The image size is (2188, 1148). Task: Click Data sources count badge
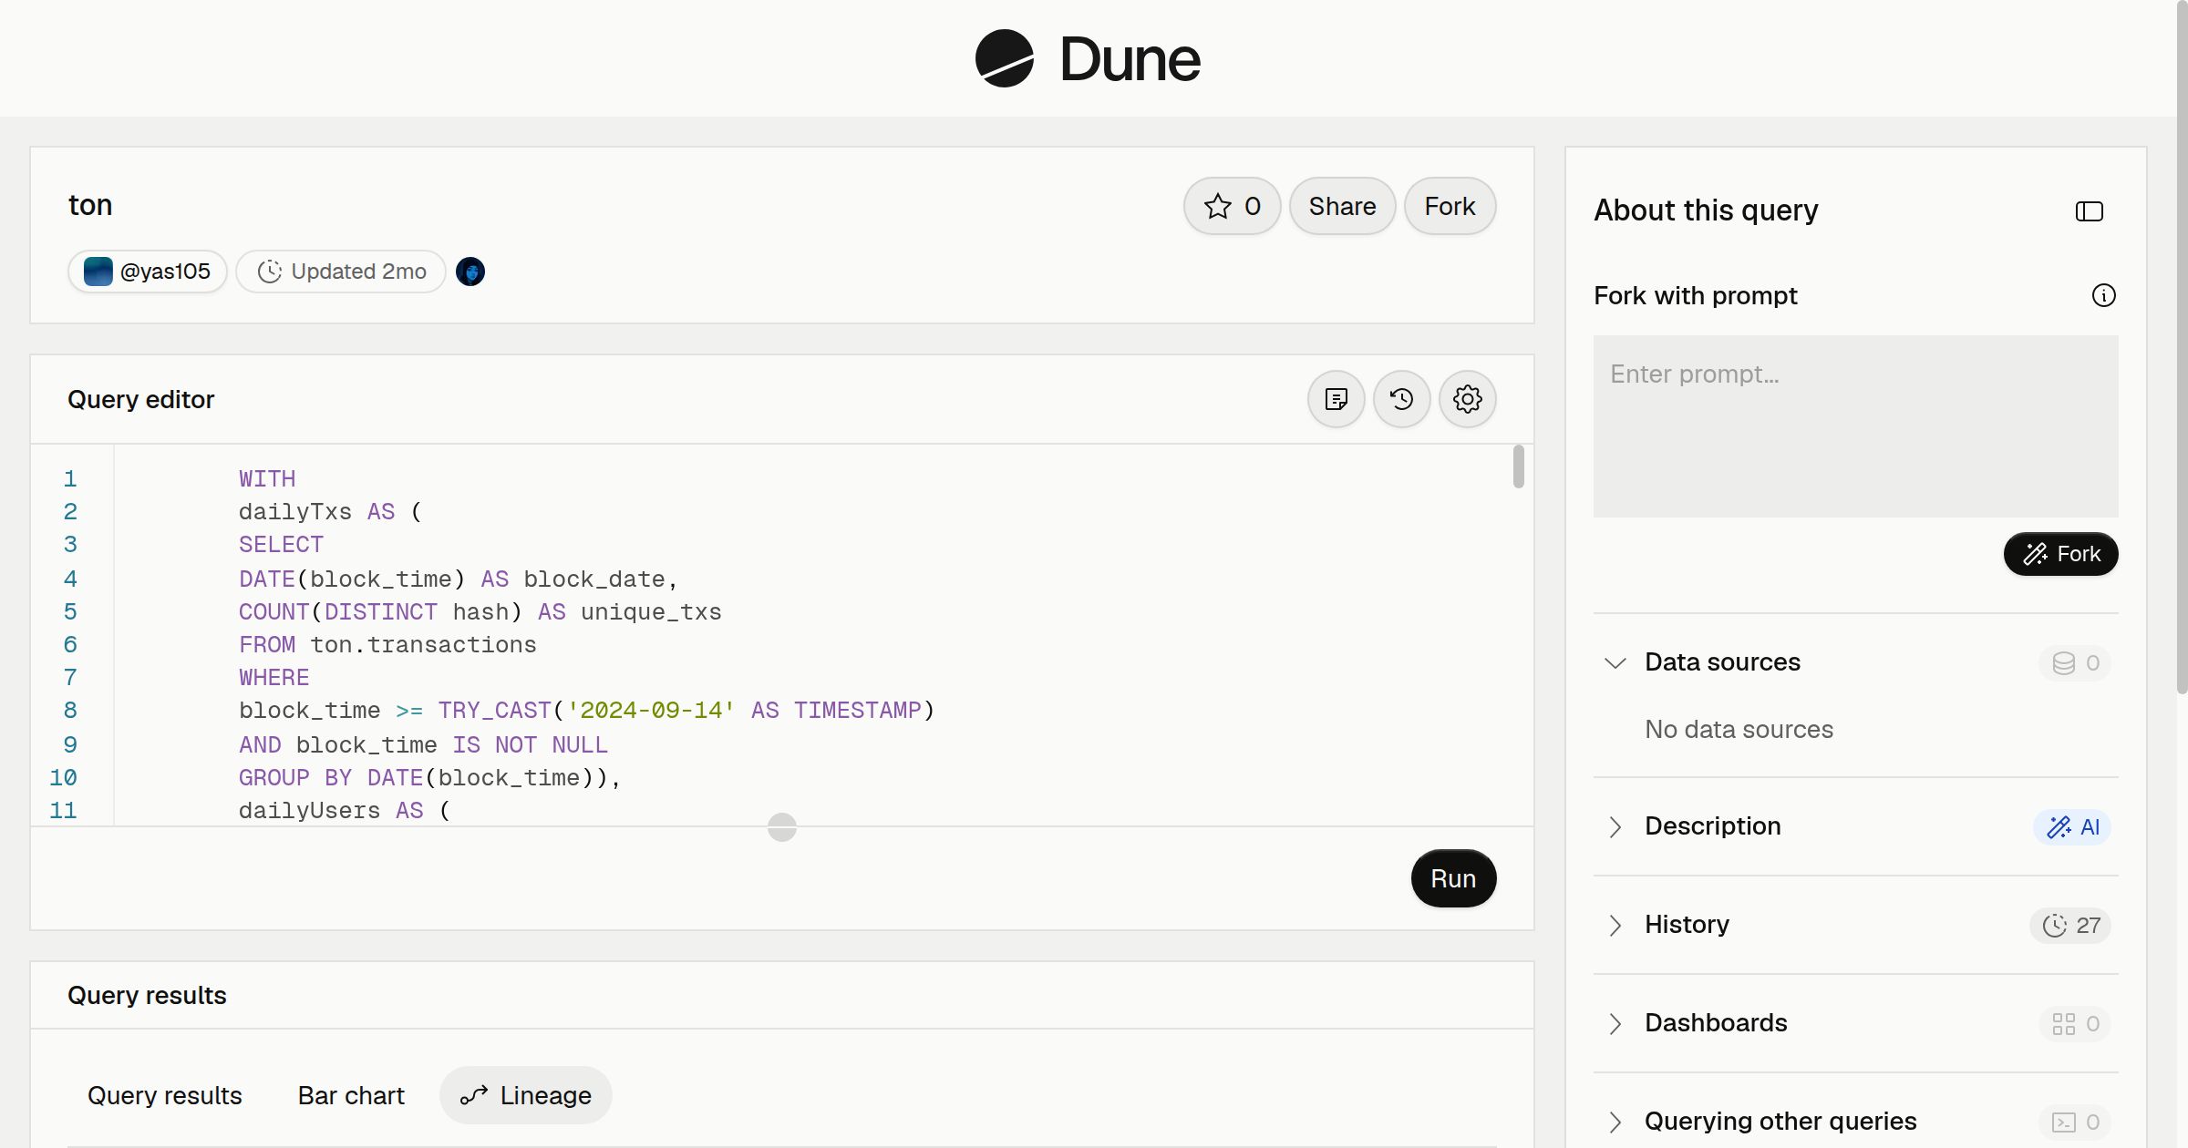pos(2075,663)
